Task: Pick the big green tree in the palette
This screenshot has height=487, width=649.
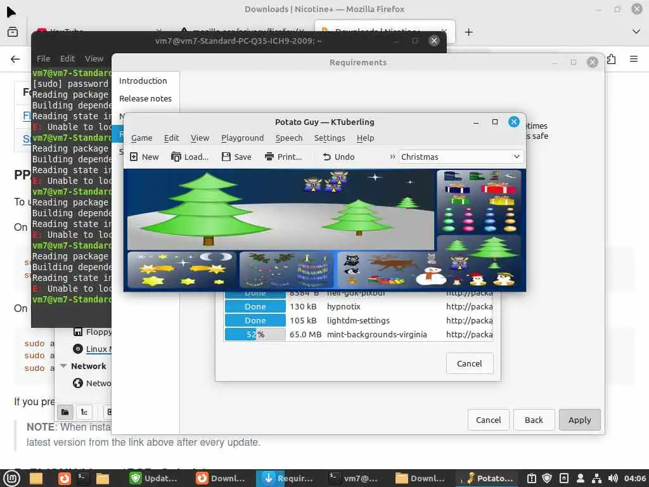Action: [494, 248]
